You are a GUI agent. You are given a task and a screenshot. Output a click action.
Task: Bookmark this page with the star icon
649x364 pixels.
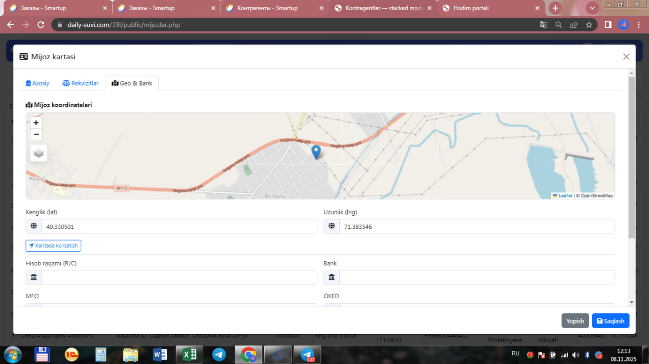click(x=589, y=25)
